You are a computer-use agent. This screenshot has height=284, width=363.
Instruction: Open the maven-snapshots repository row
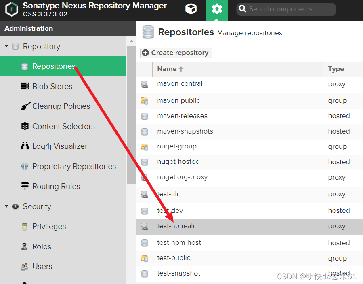[x=250, y=131]
